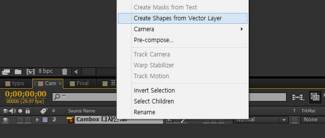Open Normal blending mode dropdown arrow
Image resolution: width=325 pixels, height=138 pixels.
284,120
